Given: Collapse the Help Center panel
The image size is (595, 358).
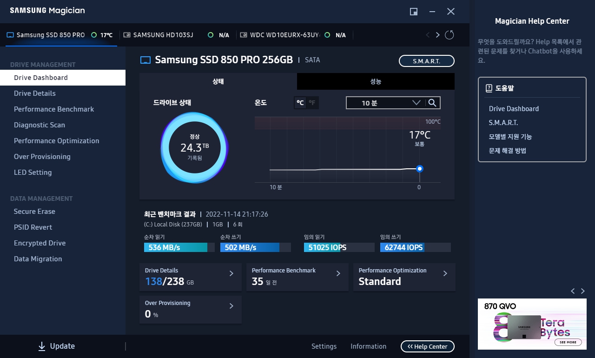Looking at the screenshot, I should click(427, 346).
